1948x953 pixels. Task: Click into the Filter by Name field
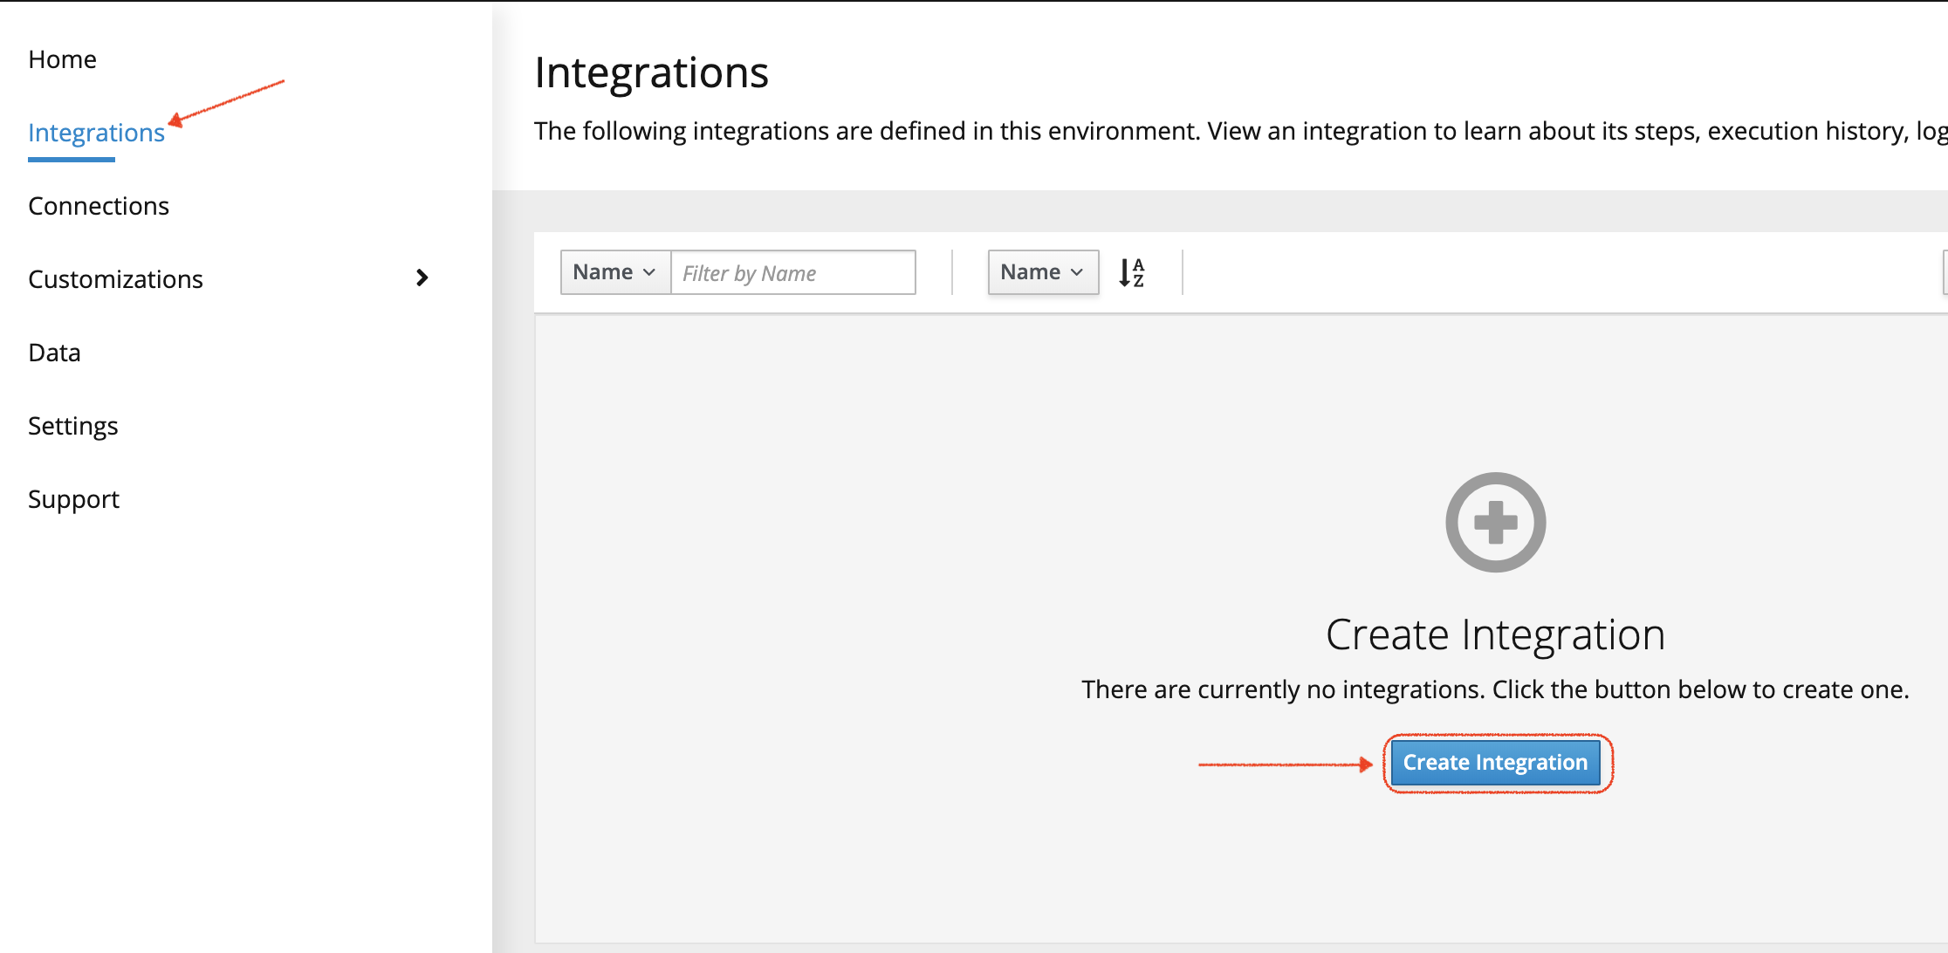[792, 272]
